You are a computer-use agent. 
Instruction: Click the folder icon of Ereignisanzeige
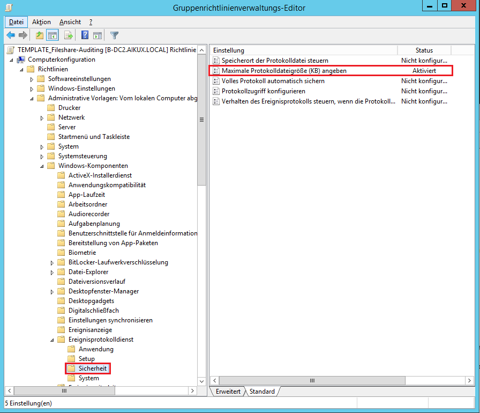(x=61, y=330)
